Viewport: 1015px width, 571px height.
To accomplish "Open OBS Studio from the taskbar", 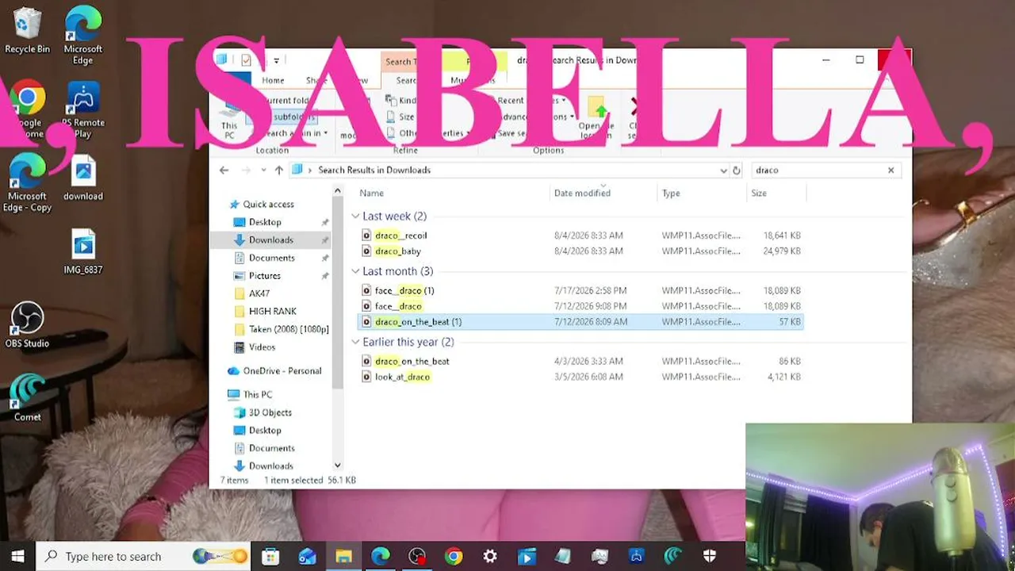I will pos(417,556).
